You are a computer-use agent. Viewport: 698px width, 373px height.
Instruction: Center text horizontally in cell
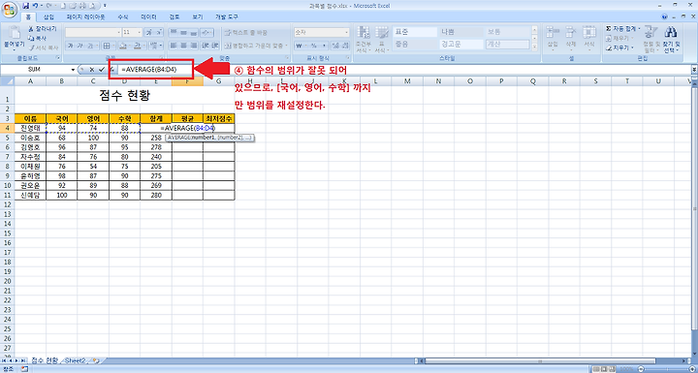tap(184, 46)
